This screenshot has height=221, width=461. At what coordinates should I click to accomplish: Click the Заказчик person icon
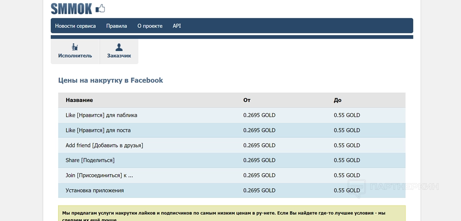point(119,47)
